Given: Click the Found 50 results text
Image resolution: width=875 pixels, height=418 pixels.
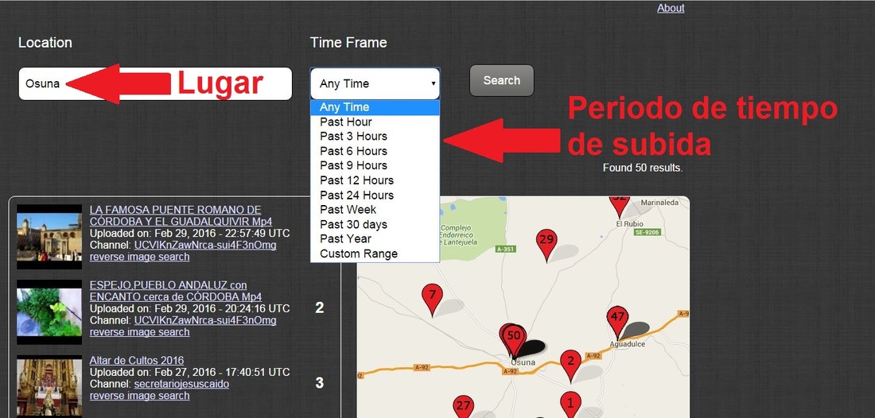Looking at the screenshot, I should coord(643,168).
